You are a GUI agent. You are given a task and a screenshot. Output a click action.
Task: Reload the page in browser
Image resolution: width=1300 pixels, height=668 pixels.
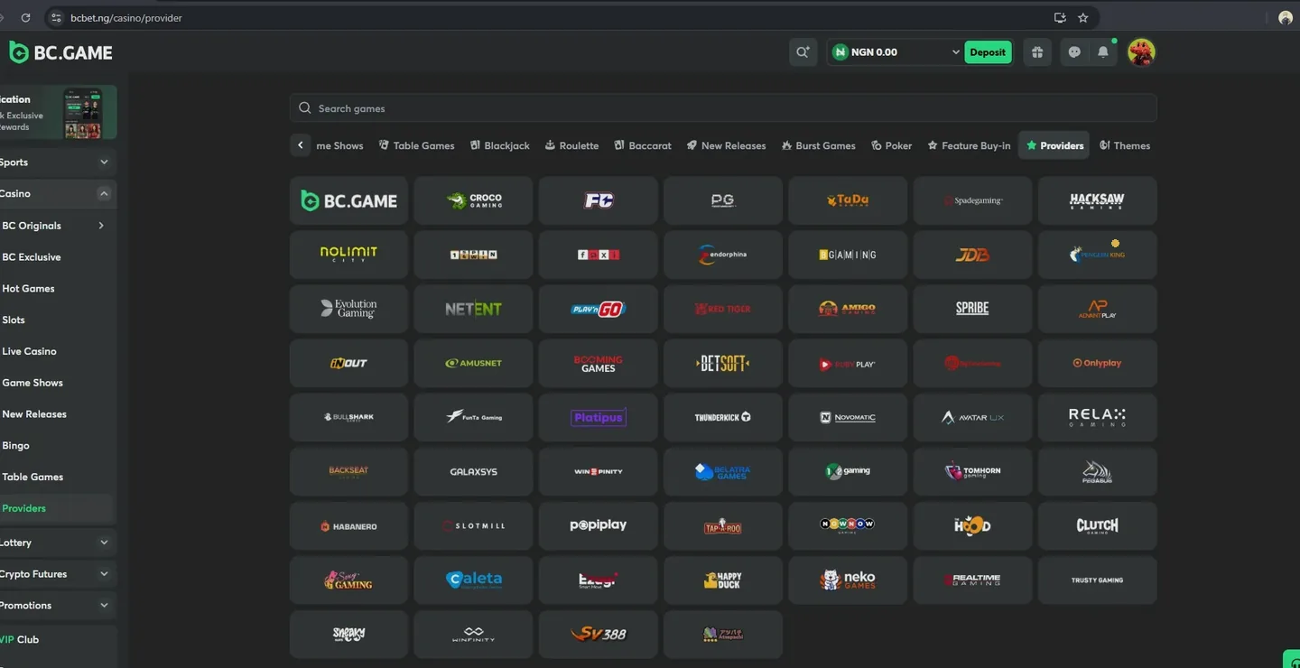click(25, 18)
